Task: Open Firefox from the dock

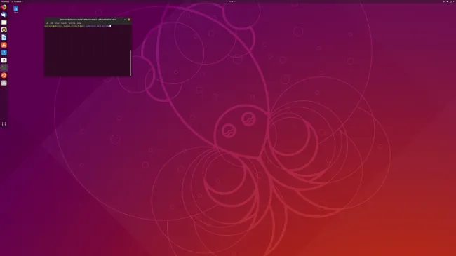Action: pos(4,7)
